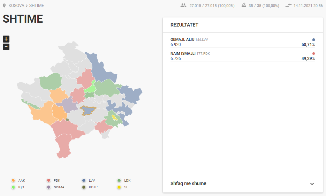Click the red PDK dot beside Naim Ismajli

point(313,54)
